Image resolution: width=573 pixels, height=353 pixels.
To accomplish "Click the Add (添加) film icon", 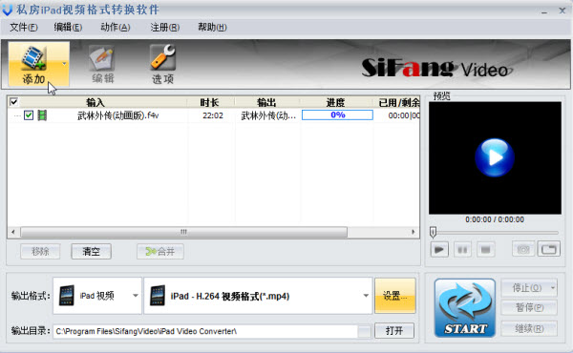I will (33, 58).
